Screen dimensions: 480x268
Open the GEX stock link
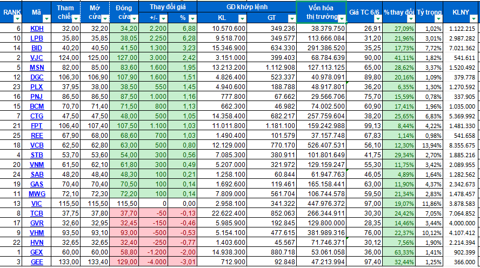(37, 252)
